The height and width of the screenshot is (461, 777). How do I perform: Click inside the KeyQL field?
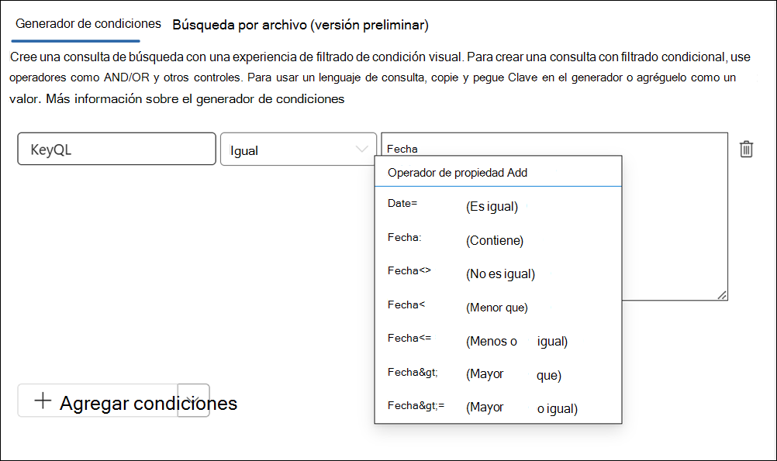[x=116, y=149]
